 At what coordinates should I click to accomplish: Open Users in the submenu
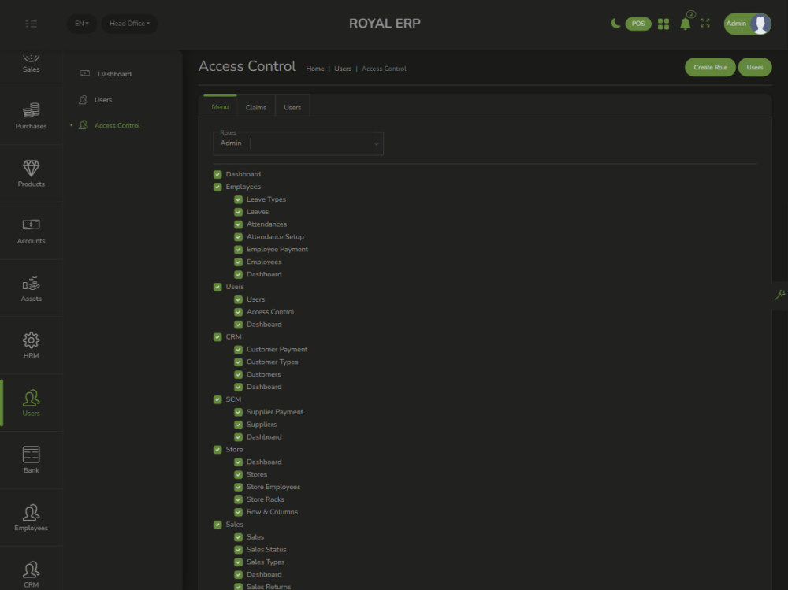click(103, 100)
